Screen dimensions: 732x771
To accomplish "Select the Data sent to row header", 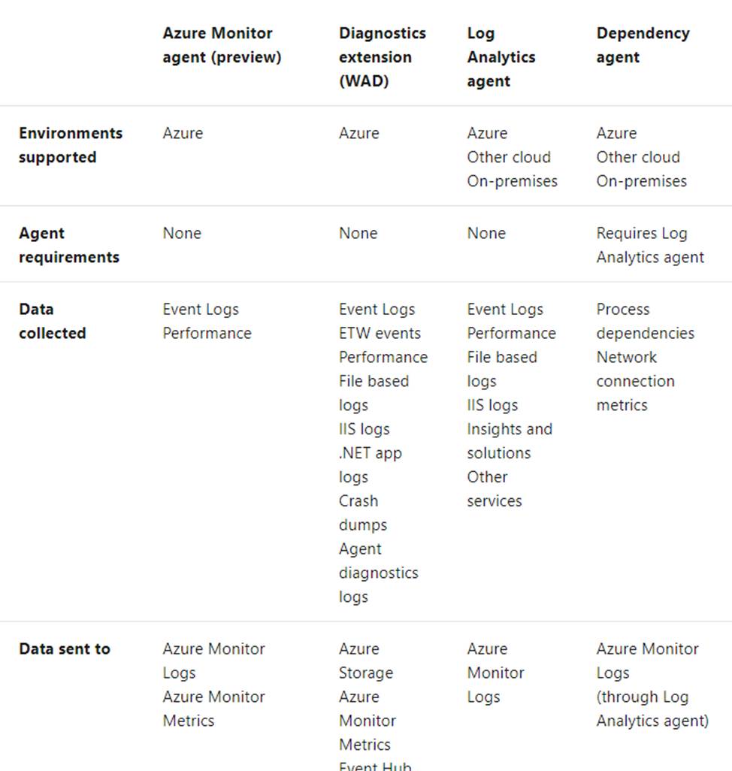I will 65,649.
